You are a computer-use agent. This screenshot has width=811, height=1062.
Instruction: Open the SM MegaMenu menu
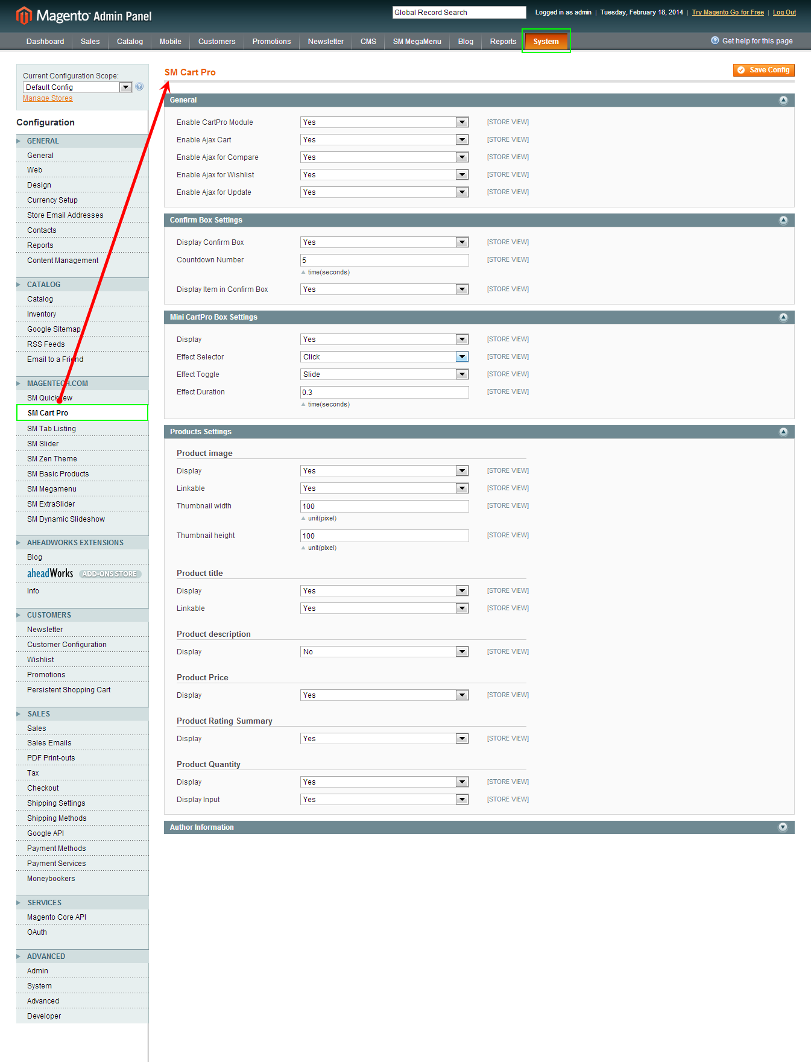[x=417, y=42]
